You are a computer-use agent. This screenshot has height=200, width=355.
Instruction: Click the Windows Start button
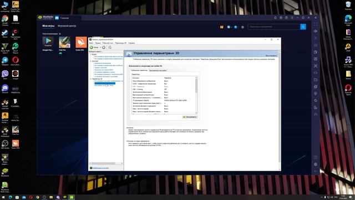3,197
